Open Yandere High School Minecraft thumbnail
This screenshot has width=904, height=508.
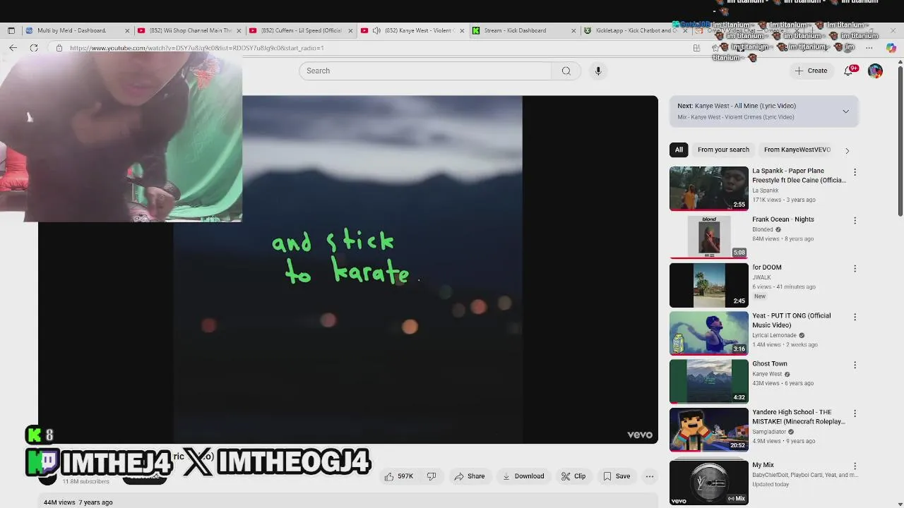(708, 430)
